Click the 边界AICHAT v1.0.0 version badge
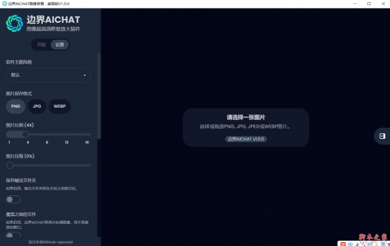390x246 pixels. pyautogui.click(x=246, y=139)
